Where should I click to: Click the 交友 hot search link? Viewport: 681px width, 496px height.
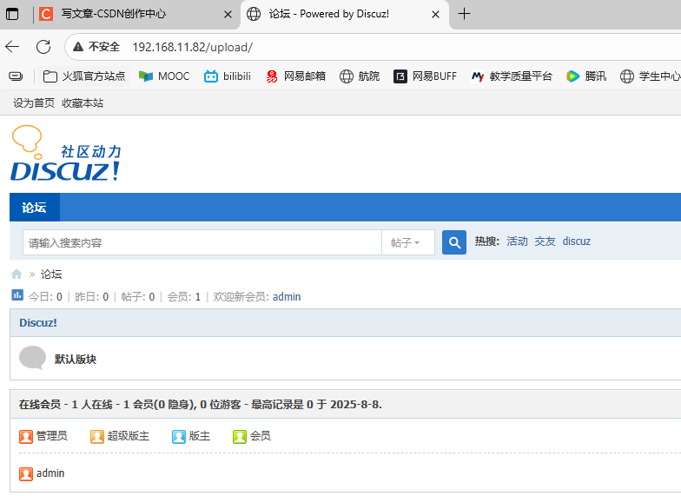(545, 241)
